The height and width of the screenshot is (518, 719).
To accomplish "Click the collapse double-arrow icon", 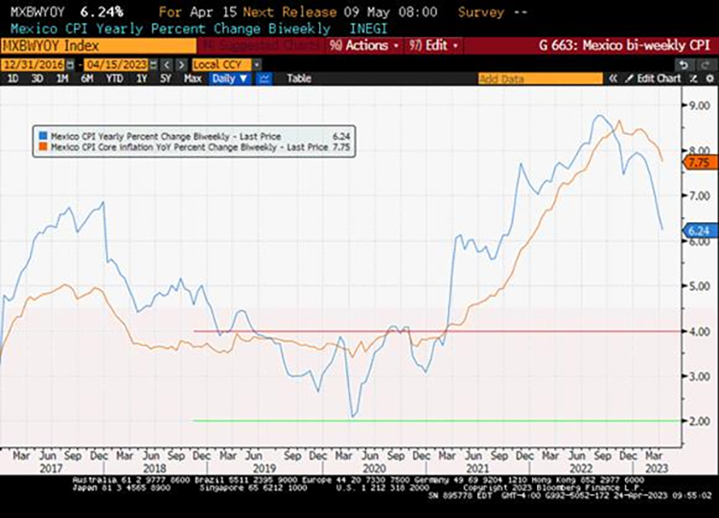I will [615, 79].
